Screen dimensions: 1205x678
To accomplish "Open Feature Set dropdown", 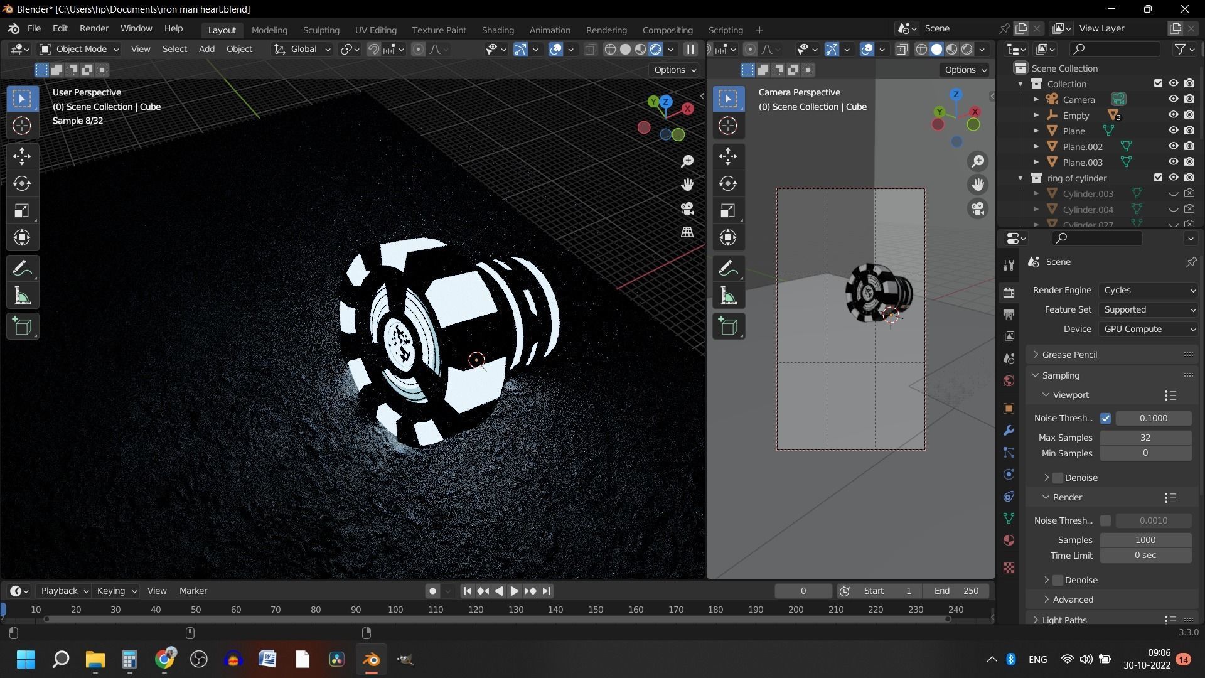I will pyautogui.click(x=1149, y=309).
